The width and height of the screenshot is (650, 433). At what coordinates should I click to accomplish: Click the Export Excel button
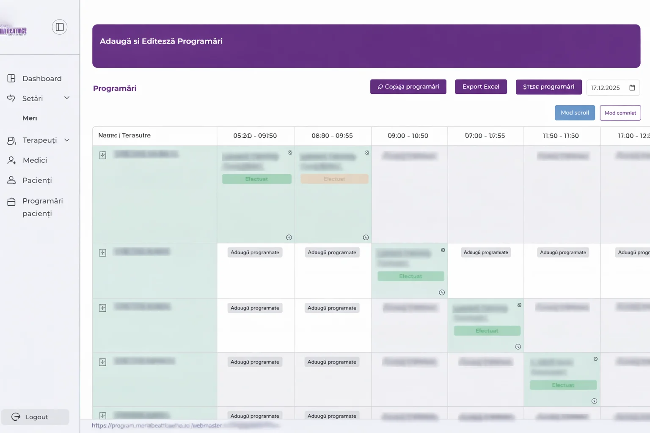point(481,87)
